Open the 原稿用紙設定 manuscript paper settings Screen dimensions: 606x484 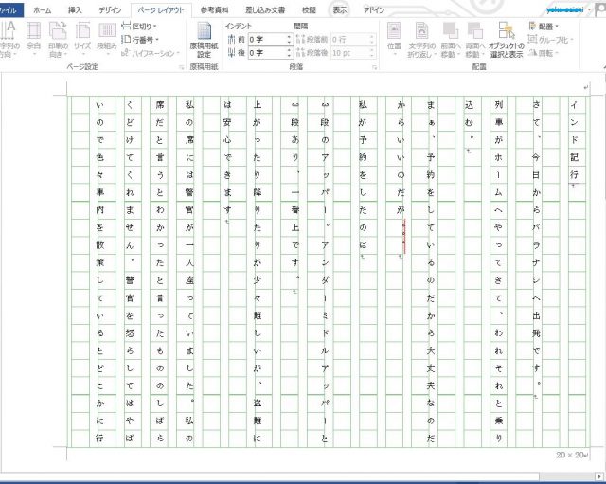click(204, 43)
